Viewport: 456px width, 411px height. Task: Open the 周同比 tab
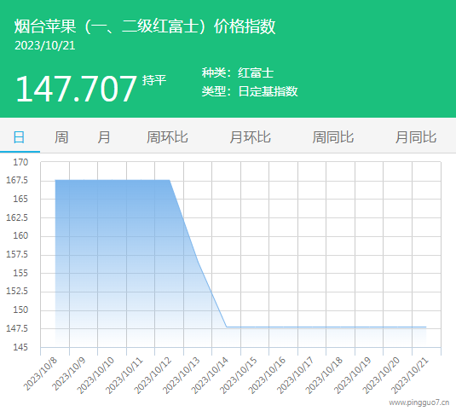333,137
